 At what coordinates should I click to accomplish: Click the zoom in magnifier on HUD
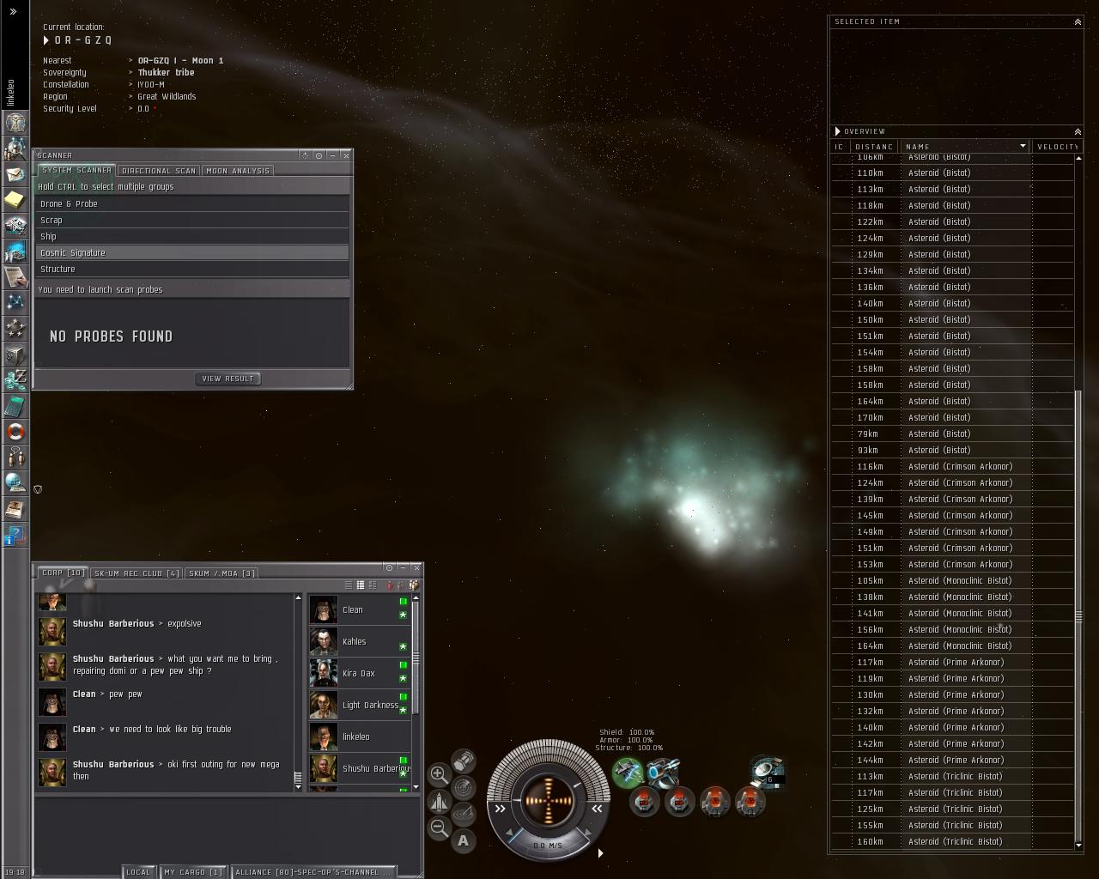coord(439,773)
